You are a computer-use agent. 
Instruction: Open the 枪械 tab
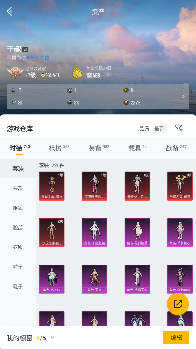[x=59, y=148]
